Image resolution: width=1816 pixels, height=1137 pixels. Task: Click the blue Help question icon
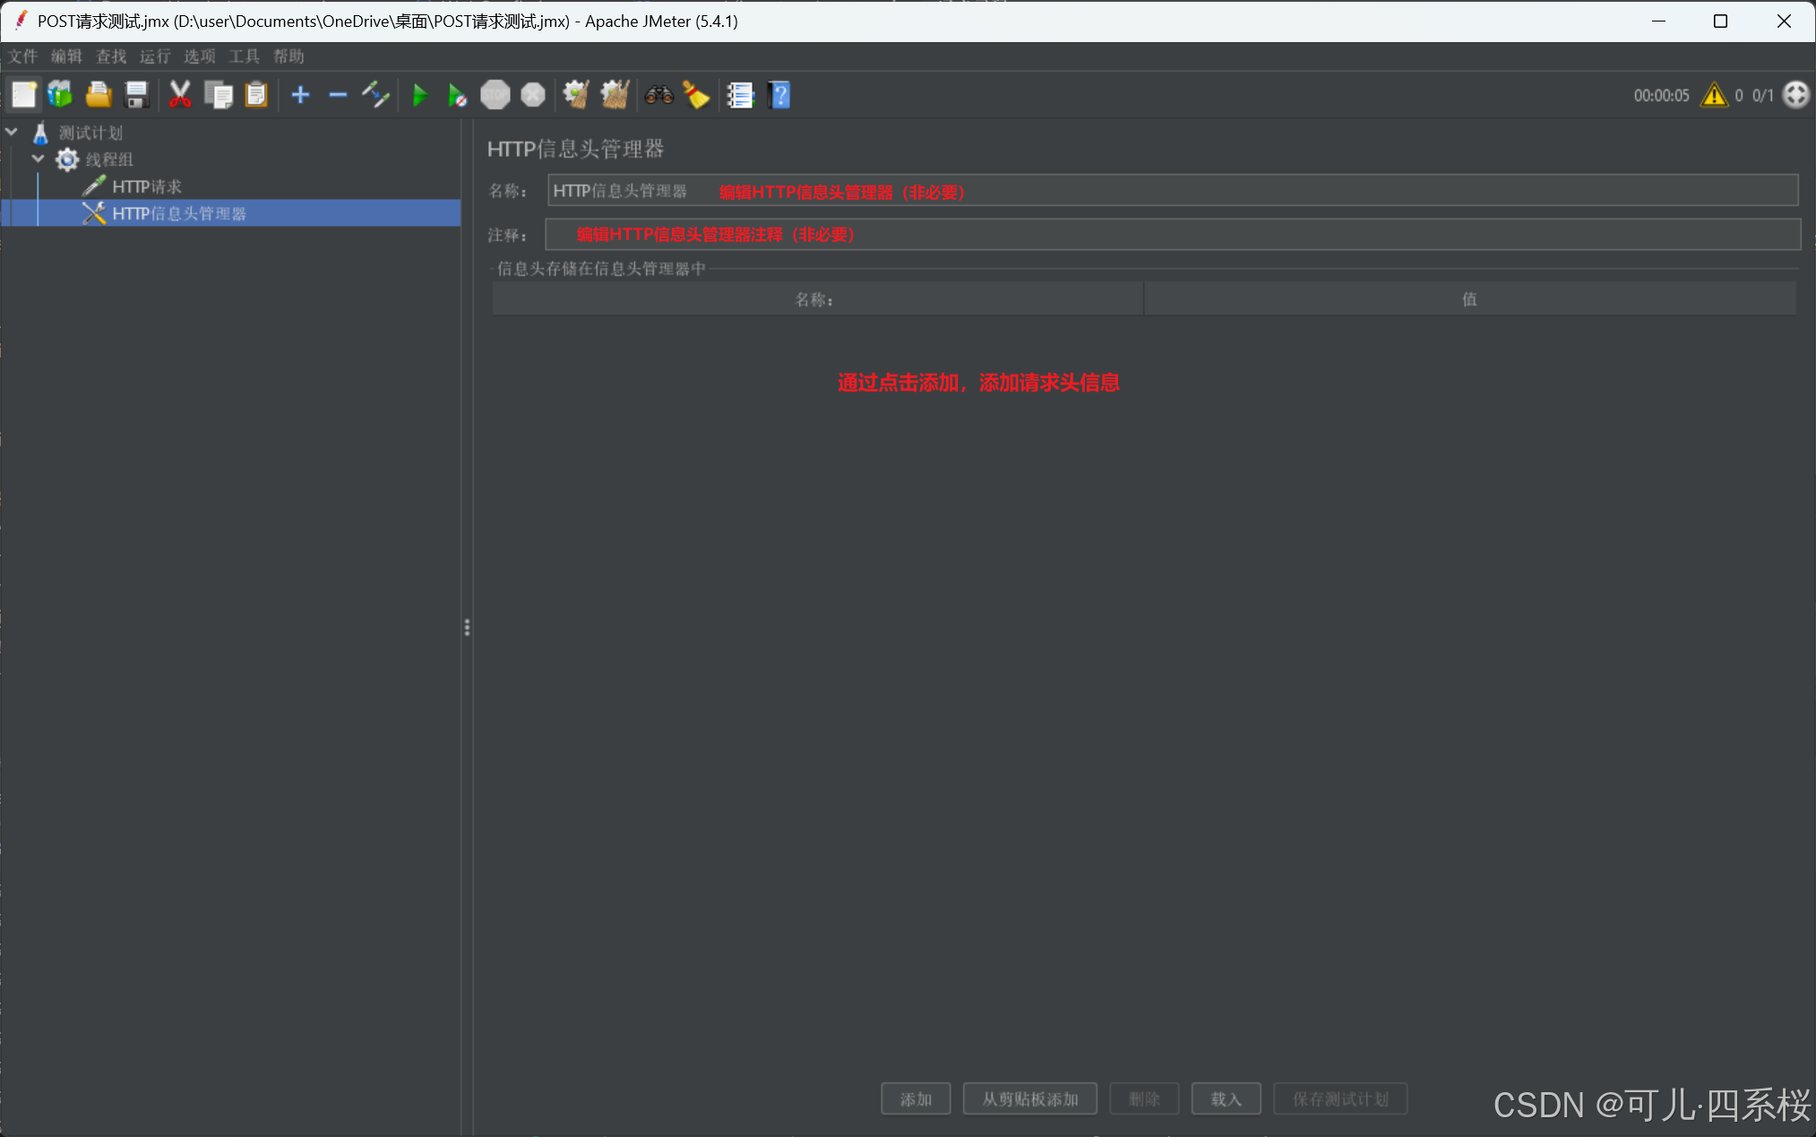pyautogui.click(x=779, y=95)
